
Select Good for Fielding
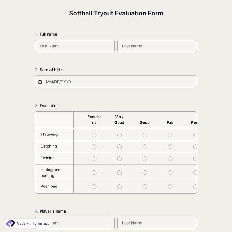point(145,158)
